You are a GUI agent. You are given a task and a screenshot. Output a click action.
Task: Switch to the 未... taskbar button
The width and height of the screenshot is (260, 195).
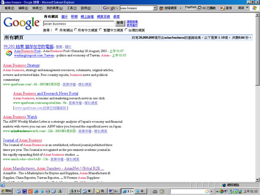tap(140, 191)
